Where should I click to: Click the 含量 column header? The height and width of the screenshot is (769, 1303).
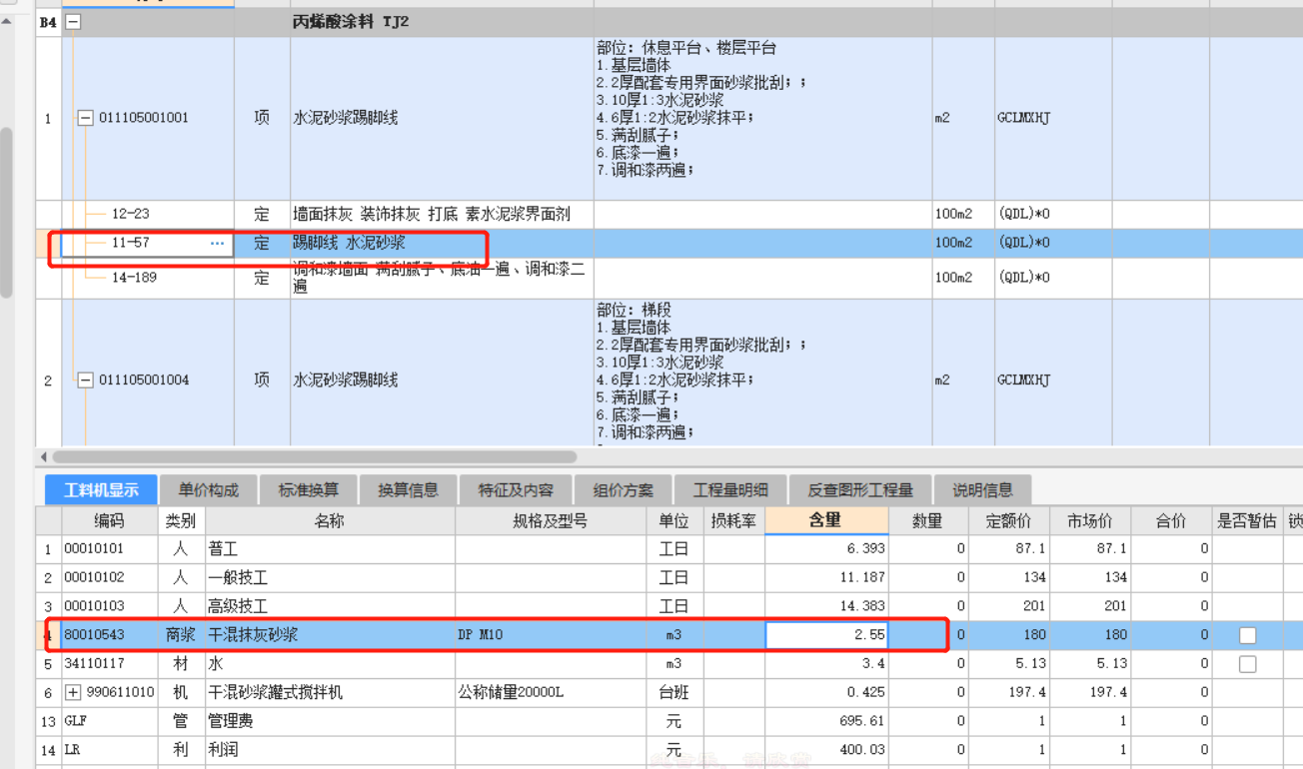(827, 520)
